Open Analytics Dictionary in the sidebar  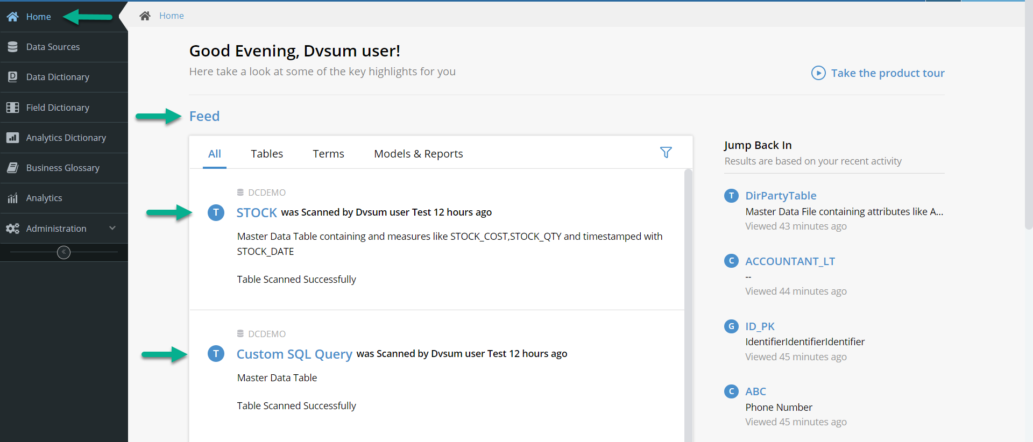point(64,138)
